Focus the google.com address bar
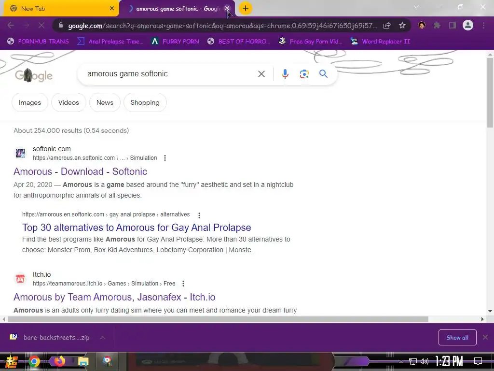The width and height of the screenshot is (494, 371). point(222,26)
